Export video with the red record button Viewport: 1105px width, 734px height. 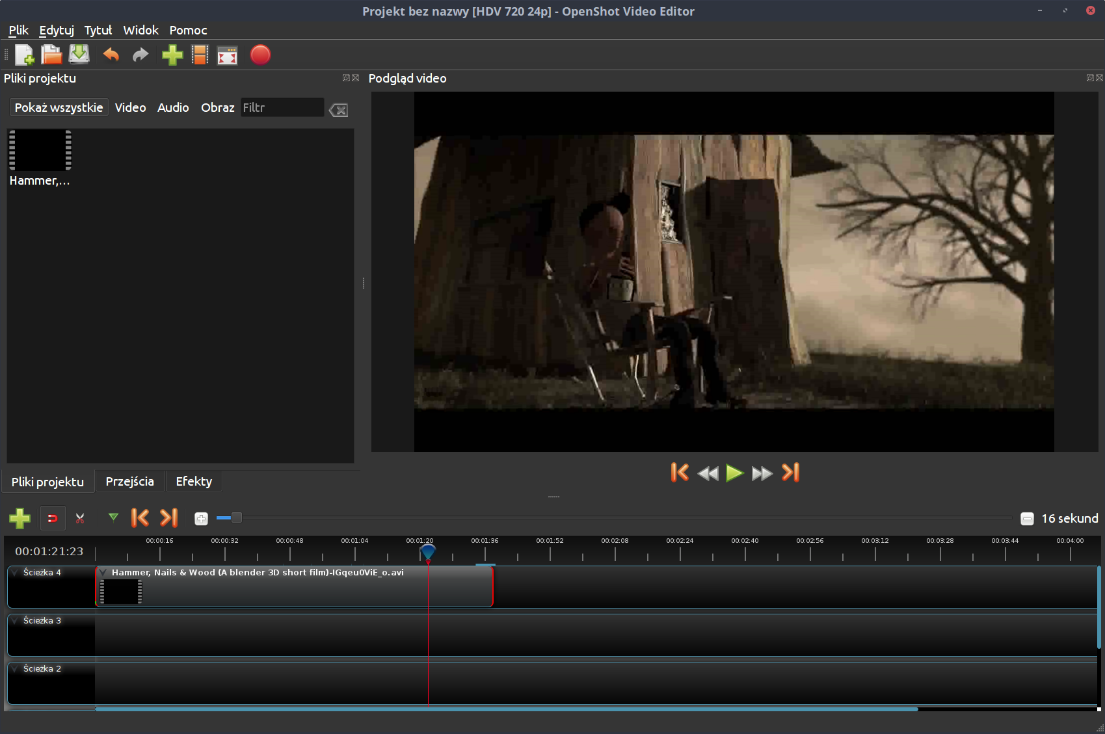coord(260,55)
